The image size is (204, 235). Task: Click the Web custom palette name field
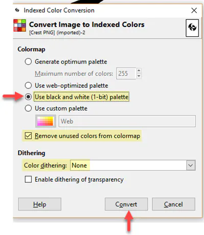127,121
